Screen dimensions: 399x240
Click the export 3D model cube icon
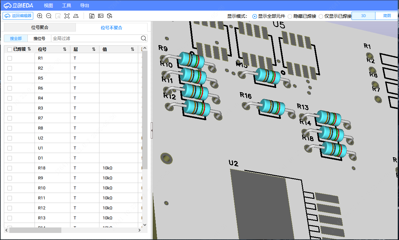tap(110, 16)
